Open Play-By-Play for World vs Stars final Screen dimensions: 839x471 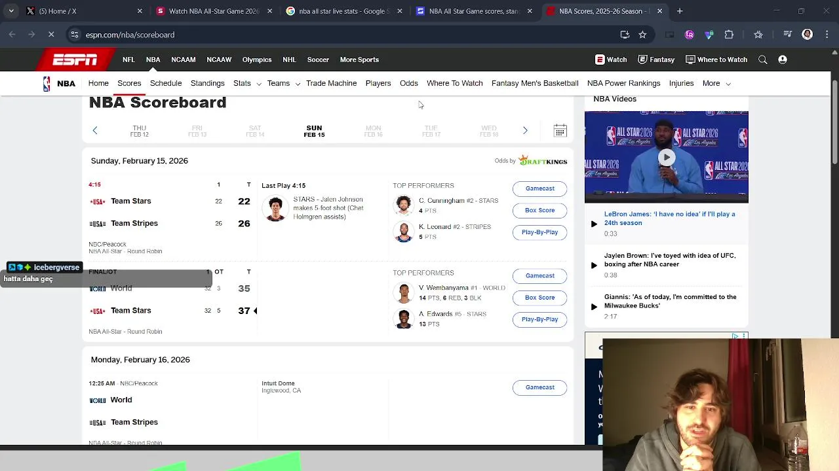pos(539,319)
